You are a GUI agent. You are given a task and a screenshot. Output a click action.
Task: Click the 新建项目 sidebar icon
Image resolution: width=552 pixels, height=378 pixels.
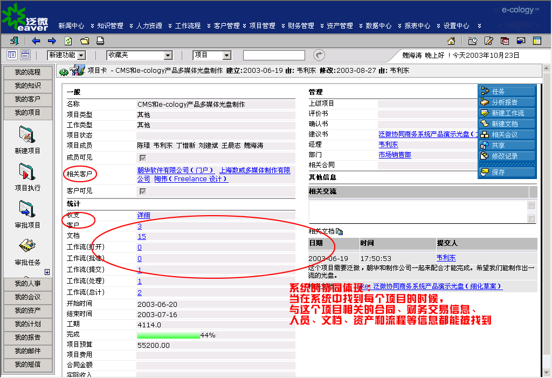tap(27, 134)
